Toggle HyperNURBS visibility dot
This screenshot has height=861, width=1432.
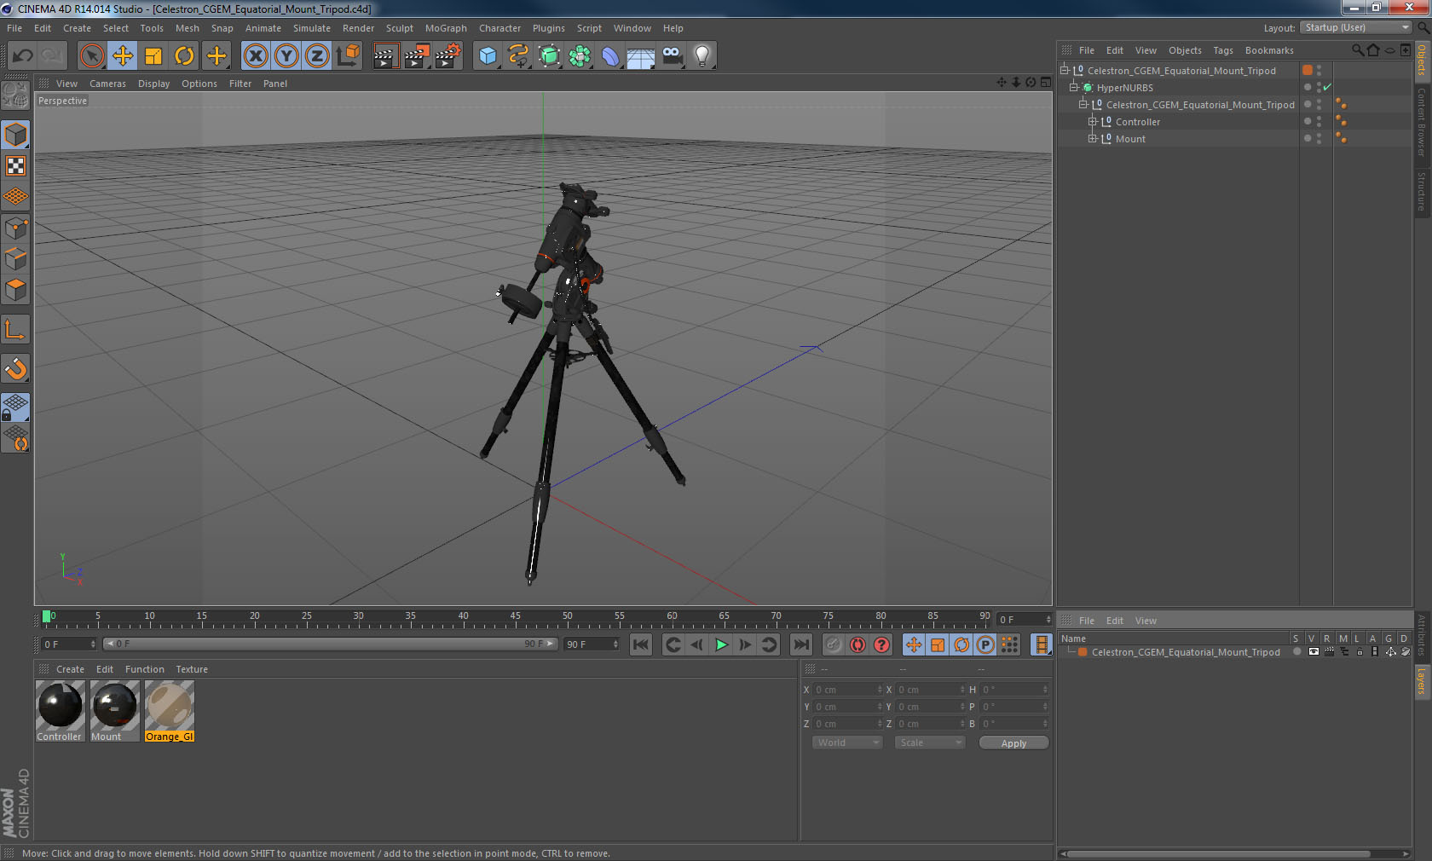1319,84
